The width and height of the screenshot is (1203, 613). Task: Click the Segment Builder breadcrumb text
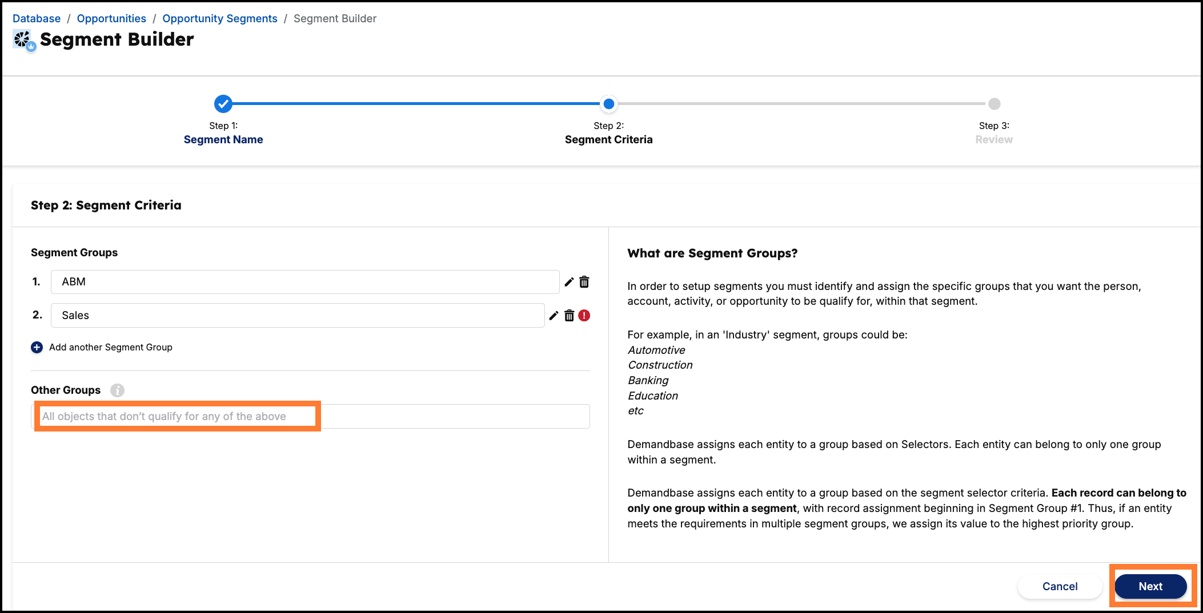335,19
